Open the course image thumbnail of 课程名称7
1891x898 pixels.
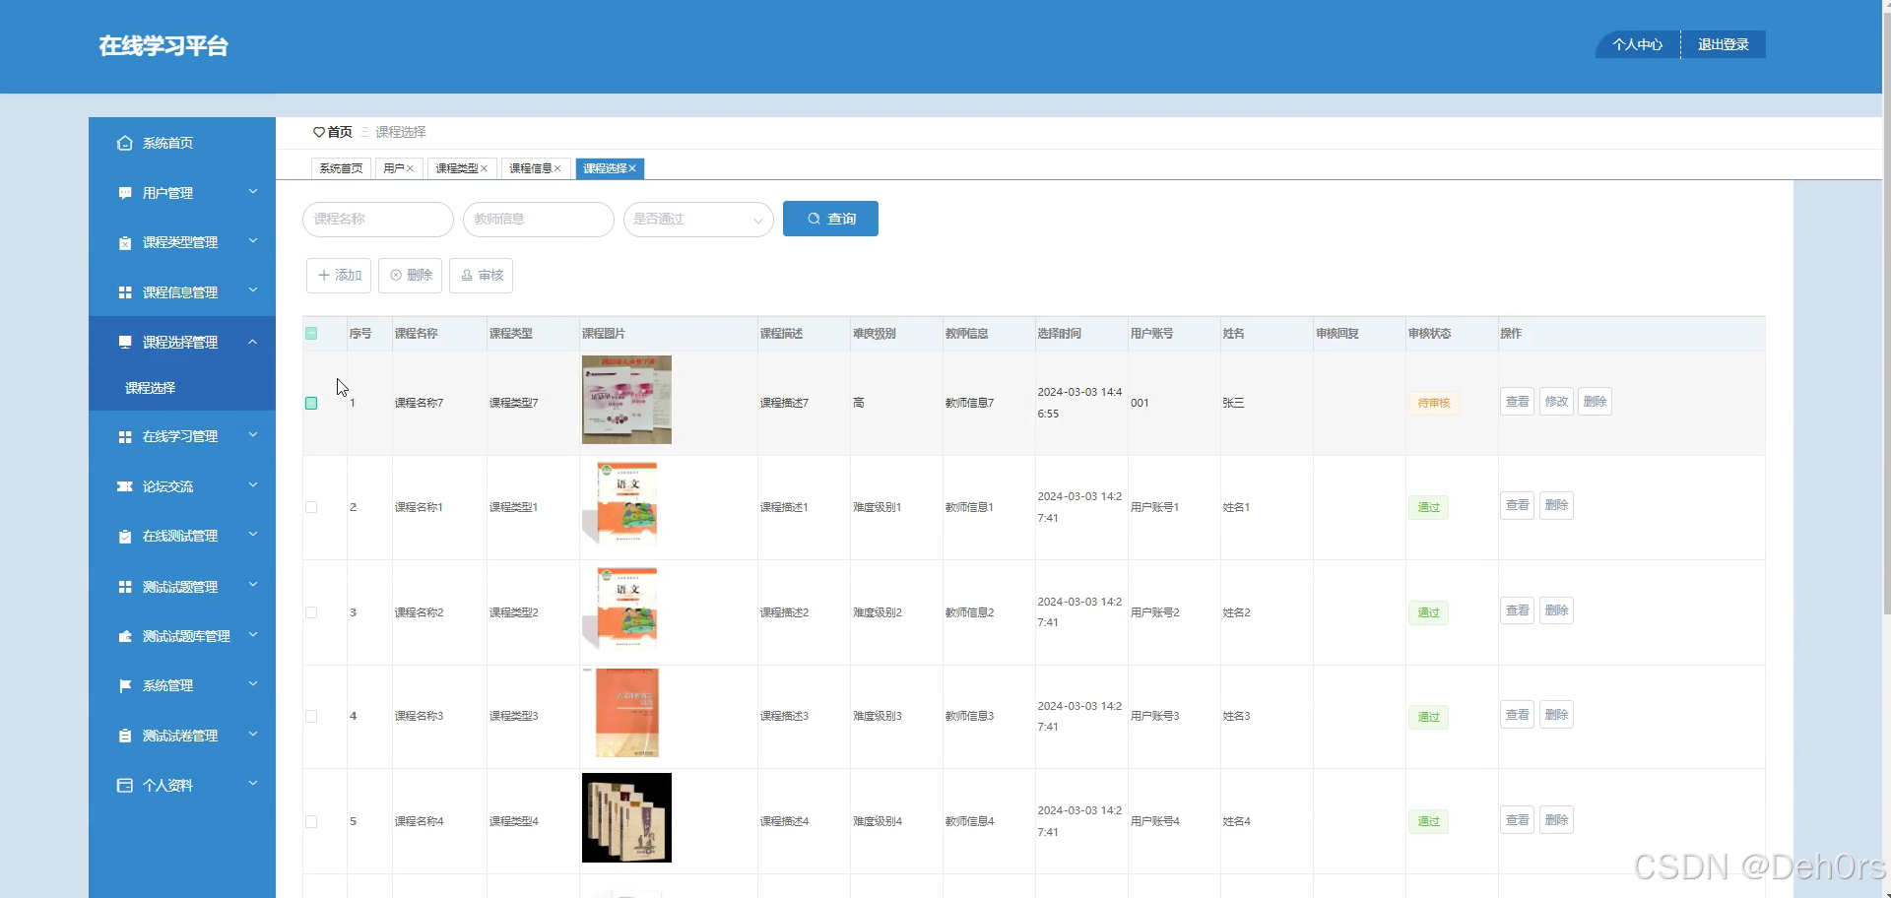[x=626, y=400]
